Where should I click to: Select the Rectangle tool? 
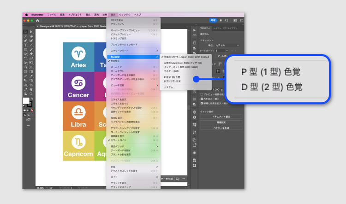[25, 50]
